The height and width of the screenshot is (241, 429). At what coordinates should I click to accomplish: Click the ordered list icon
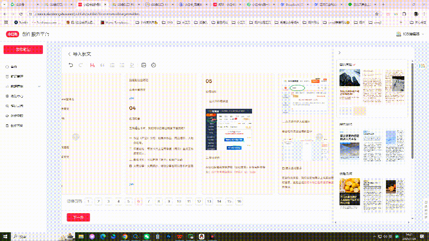pyautogui.click(x=113, y=65)
